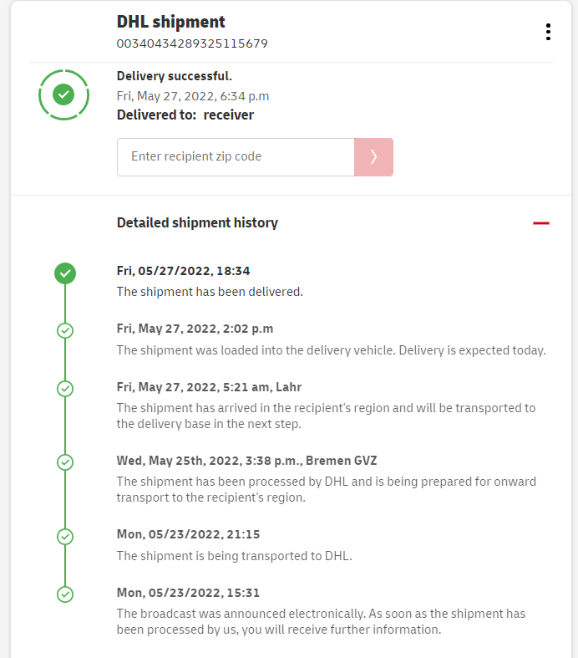Select the Mon, 05/23/2022, 15:31 entry
The height and width of the screenshot is (658, 578).
tap(188, 593)
